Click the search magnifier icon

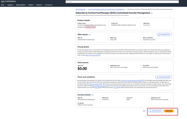pyautogui.click(x=67, y=2)
